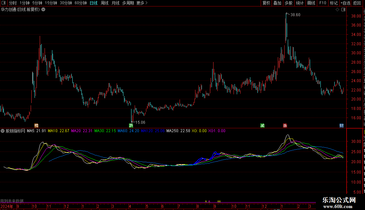Open 多周期 multi-period view

(x=128, y=3)
